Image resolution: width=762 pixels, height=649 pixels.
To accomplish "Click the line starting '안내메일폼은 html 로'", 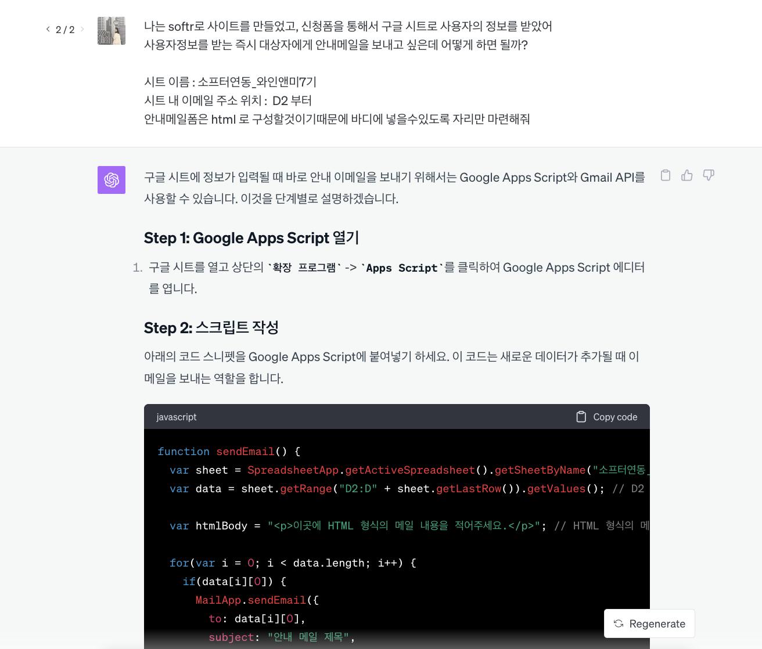I will point(337,119).
